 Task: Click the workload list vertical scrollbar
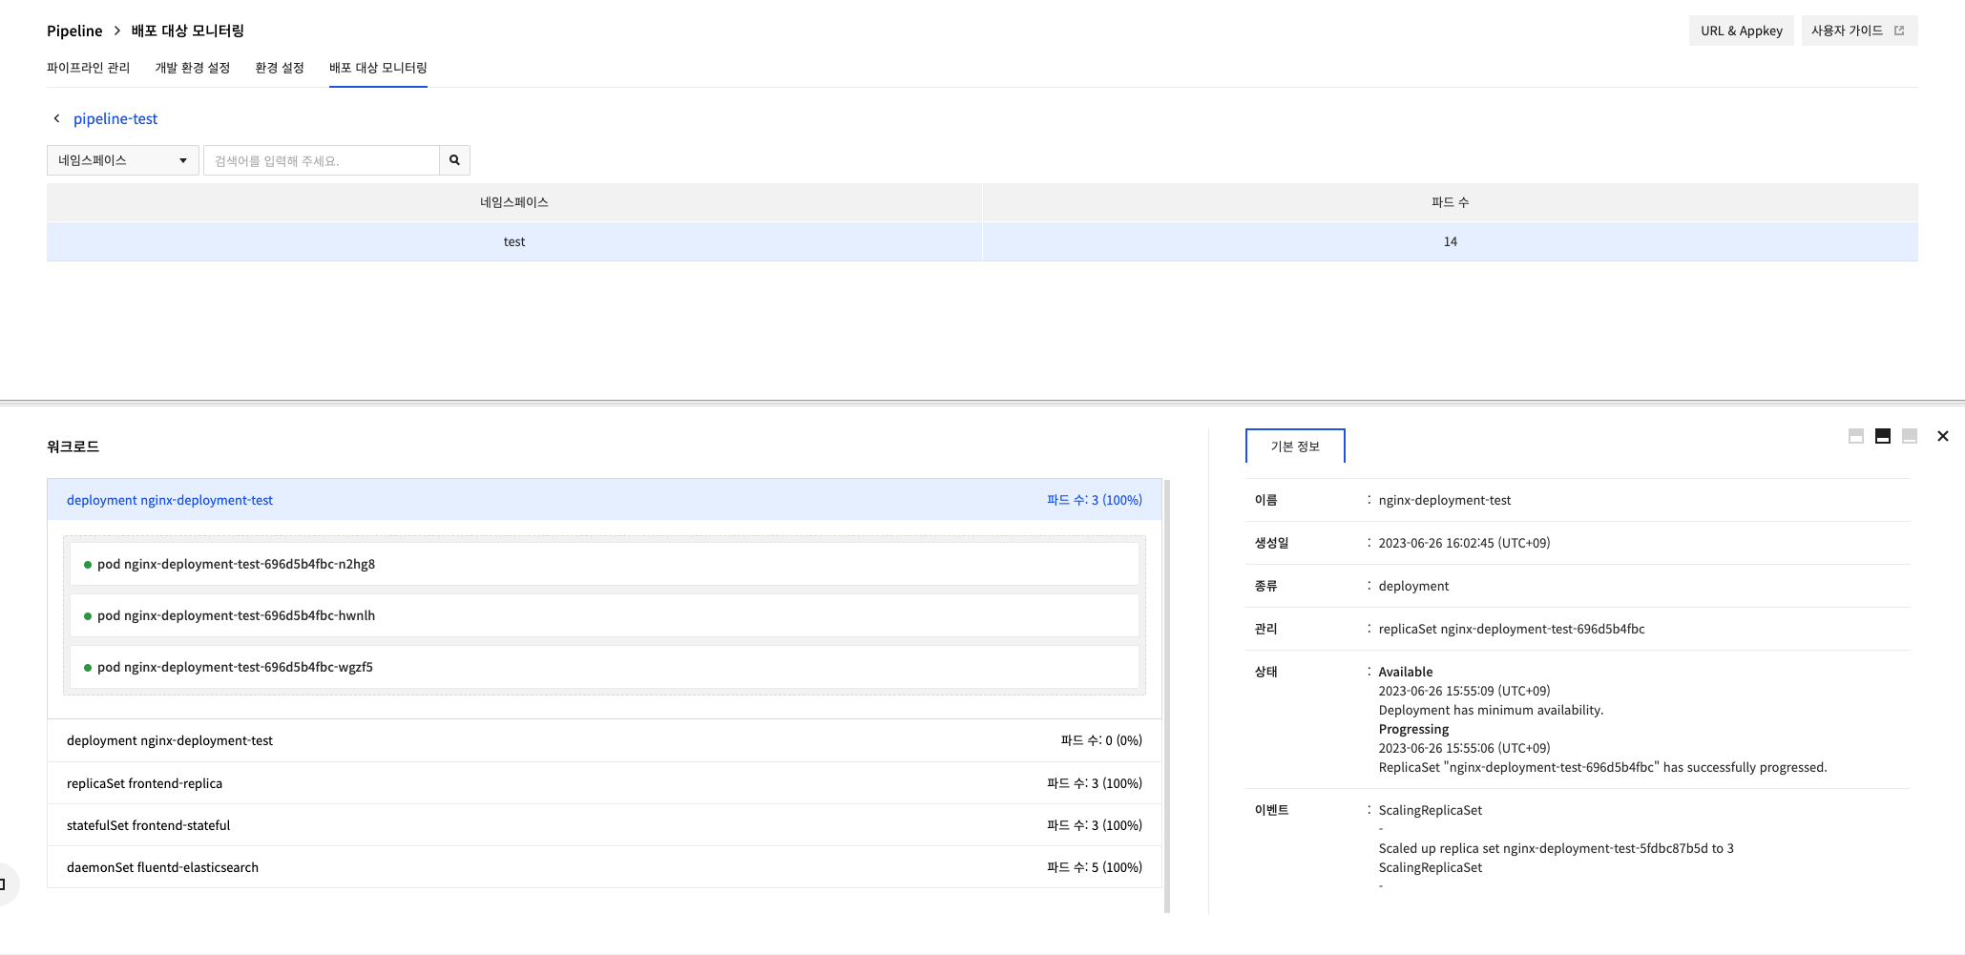coord(1166,696)
